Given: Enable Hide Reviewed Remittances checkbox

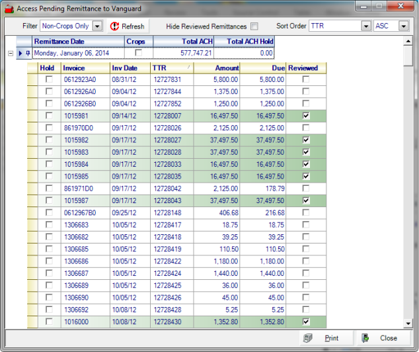Looking at the screenshot, I should pyautogui.click(x=254, y=26).
